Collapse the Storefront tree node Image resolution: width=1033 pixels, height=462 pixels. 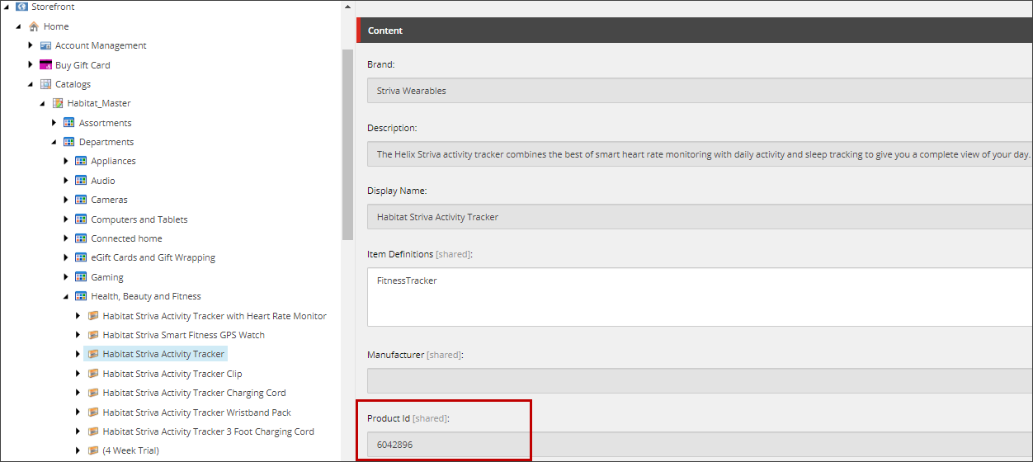point(7,7)
